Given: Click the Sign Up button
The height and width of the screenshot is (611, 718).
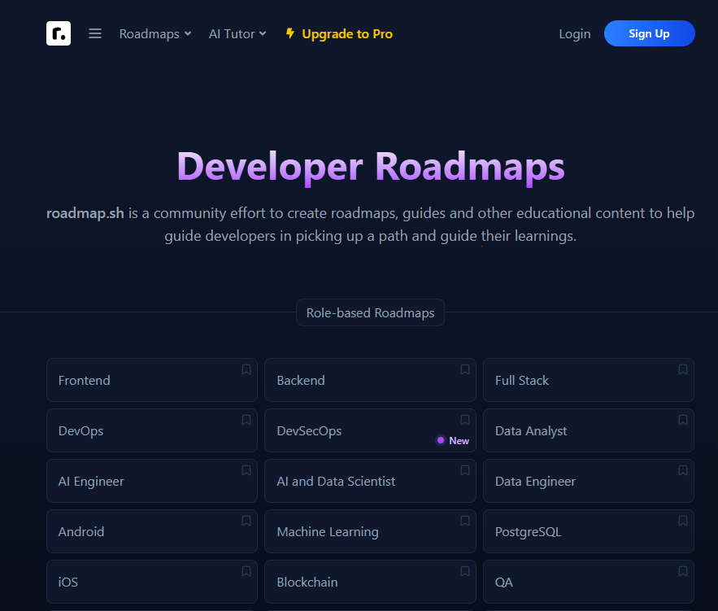Looking at the screenshot, I should pos(650,33).
